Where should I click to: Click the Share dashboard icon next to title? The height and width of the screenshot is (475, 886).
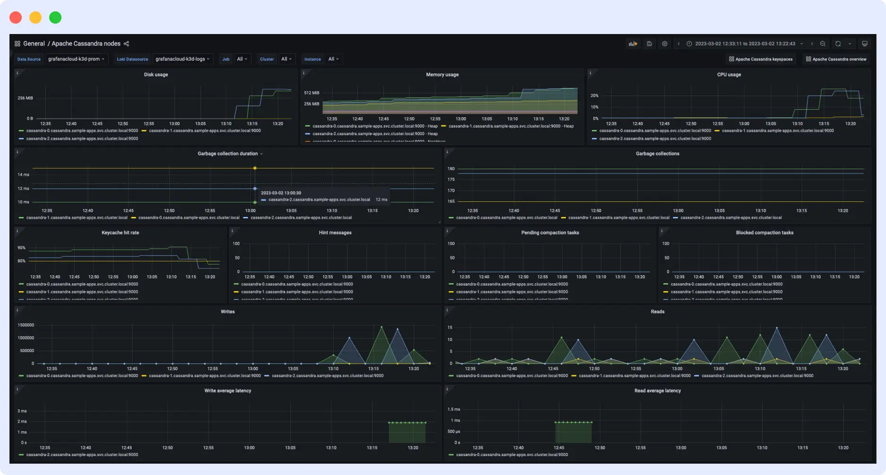pyautogui.click(x=126, y=43)
